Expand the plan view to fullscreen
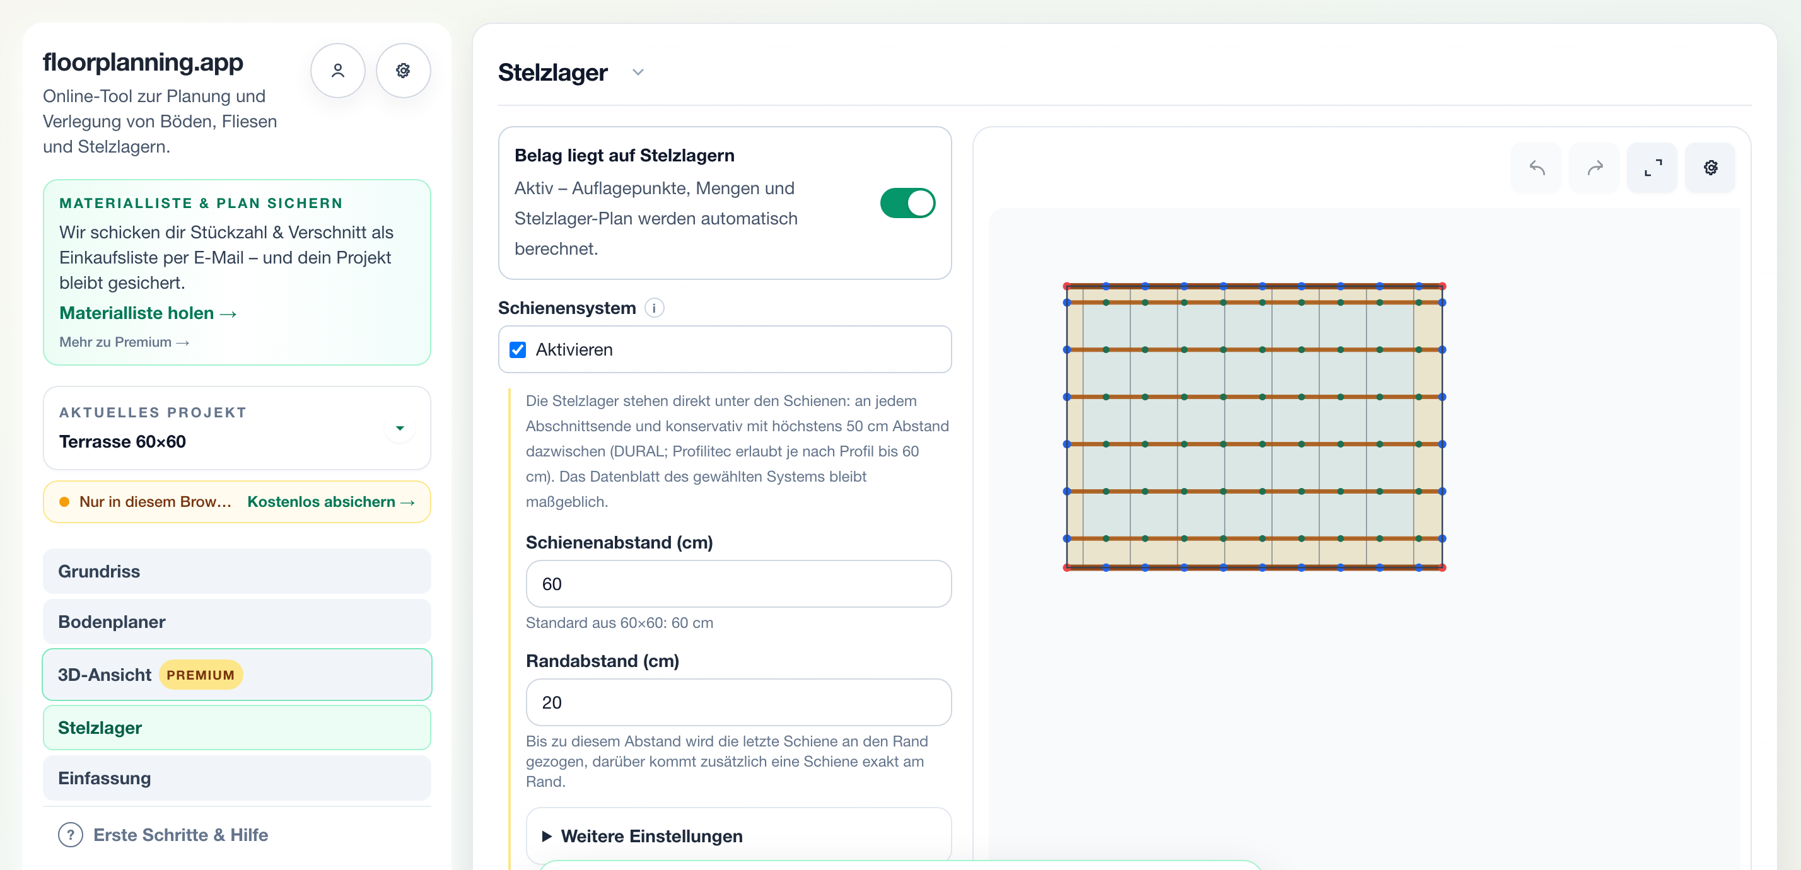 click(1652, 168)
